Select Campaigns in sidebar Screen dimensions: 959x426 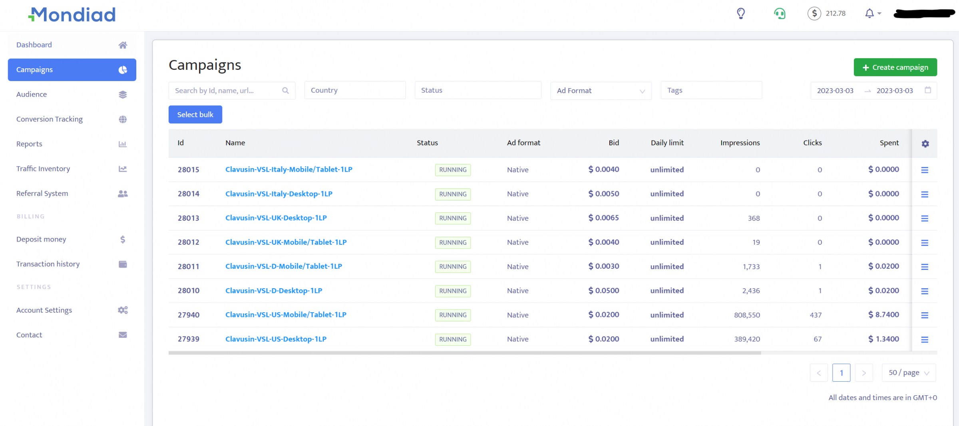coord(72,70)
